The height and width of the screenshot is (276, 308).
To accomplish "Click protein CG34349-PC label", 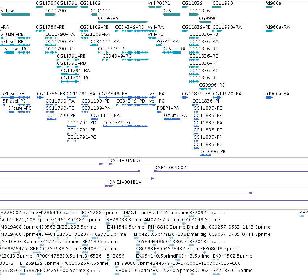I will pos(118,123).
